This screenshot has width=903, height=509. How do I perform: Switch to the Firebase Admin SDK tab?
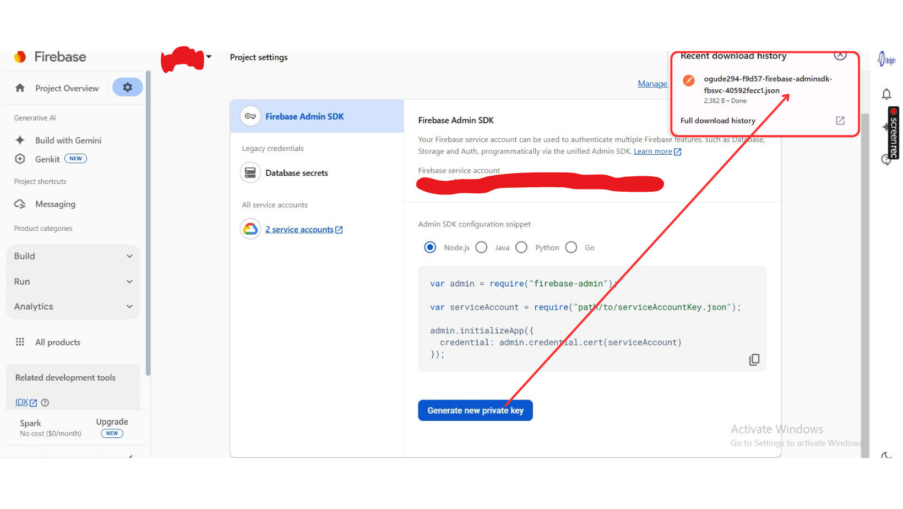[317, 116]
